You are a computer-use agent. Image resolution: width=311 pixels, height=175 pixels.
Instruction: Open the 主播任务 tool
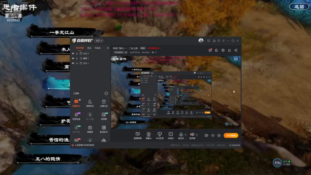pyautogui.click(x=104, y=103)
